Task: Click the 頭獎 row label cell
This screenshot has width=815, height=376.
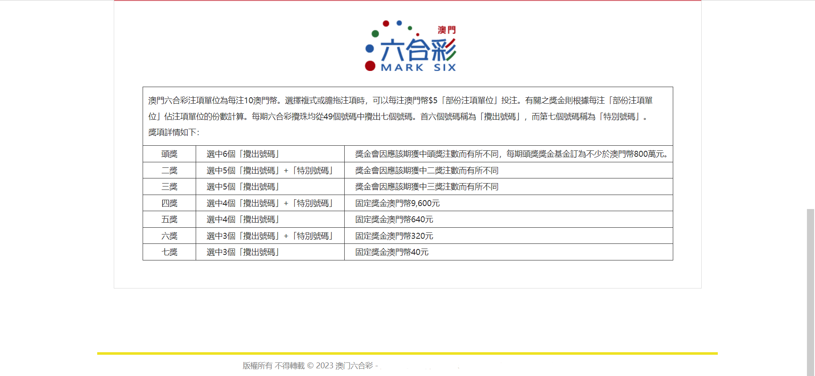Action: (x=169, y=154)
